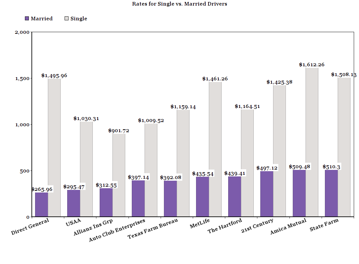Viewport: 359px width, 264px height.
Task: Click the purple Married legend swatch
Action: [27, 19]
